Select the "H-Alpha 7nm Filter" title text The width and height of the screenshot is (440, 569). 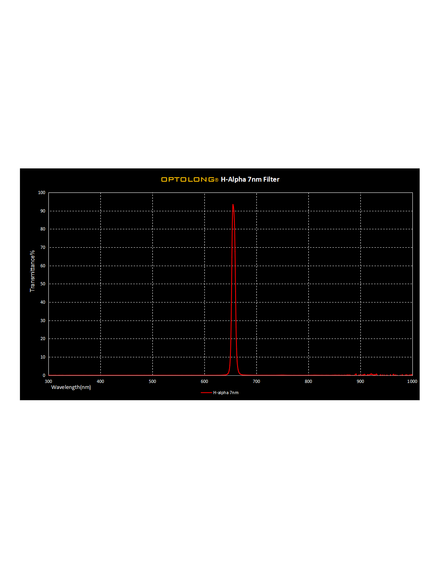click(250, 180)
